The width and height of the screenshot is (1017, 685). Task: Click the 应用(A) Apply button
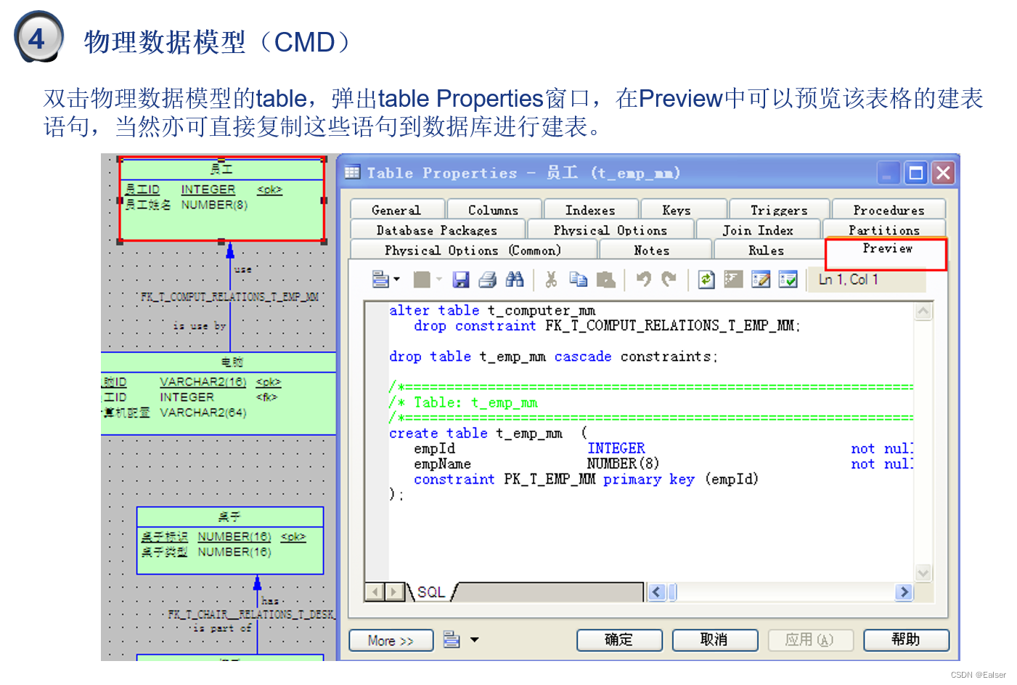809,640
